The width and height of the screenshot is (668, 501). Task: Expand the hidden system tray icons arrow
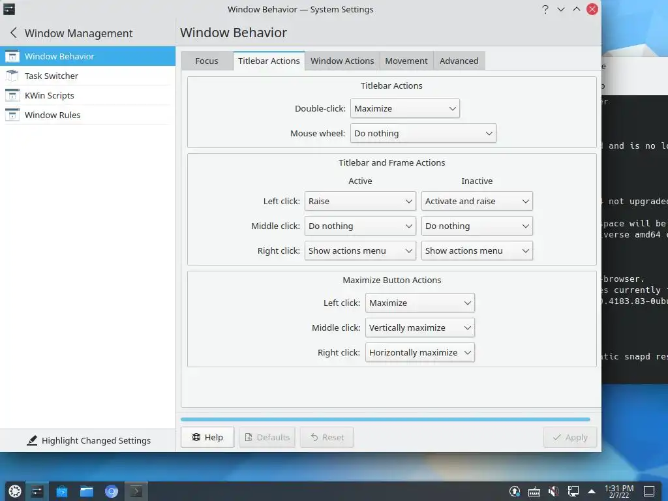click(x=591, y=492)
